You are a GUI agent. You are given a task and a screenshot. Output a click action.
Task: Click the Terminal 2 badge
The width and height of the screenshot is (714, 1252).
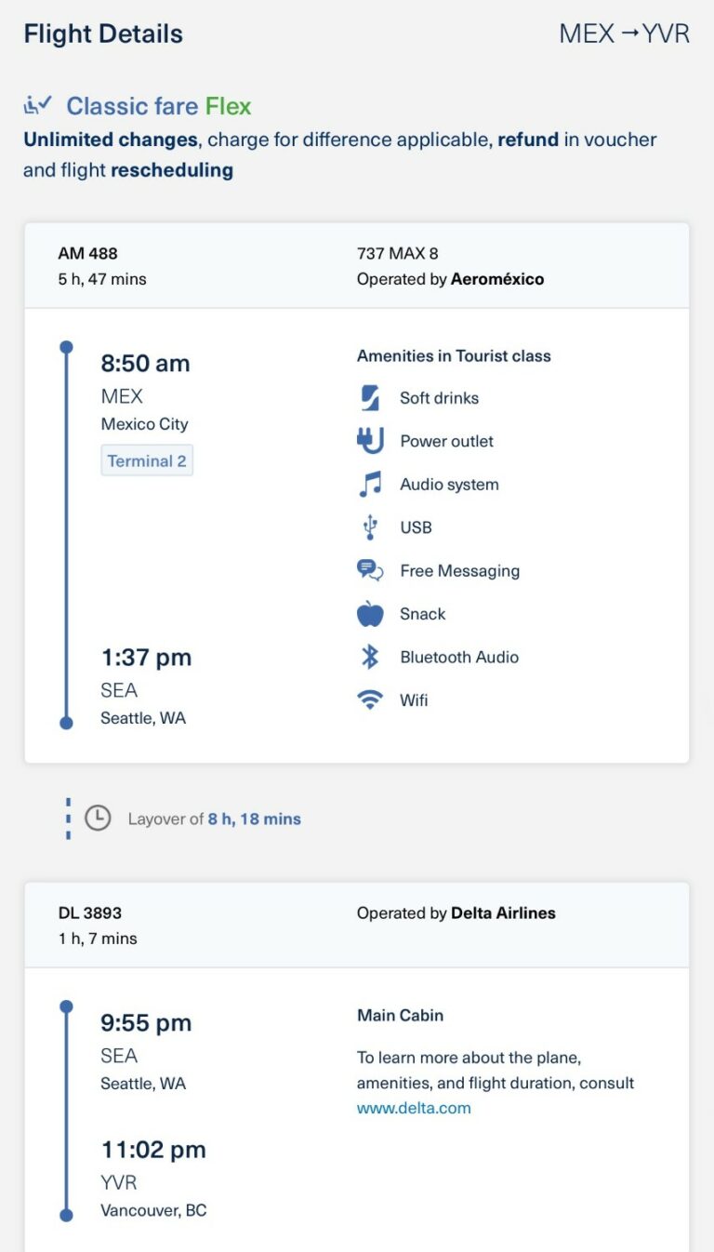point(146,460)
